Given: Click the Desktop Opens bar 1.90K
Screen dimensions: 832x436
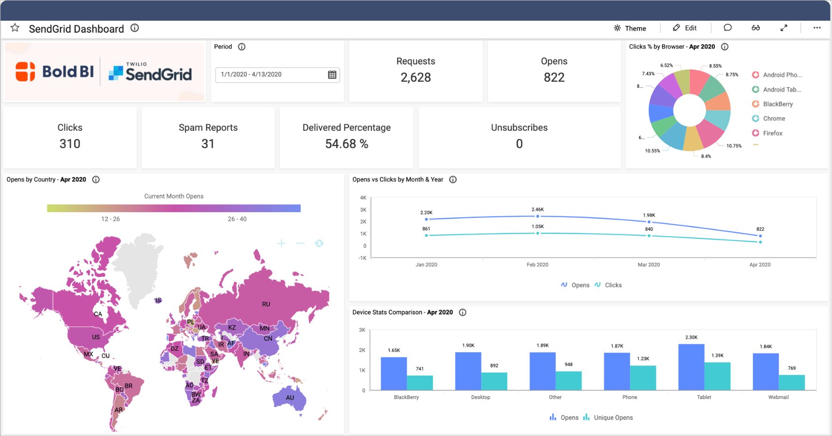Looking at the screenshot, I should (x=468, y=371).
